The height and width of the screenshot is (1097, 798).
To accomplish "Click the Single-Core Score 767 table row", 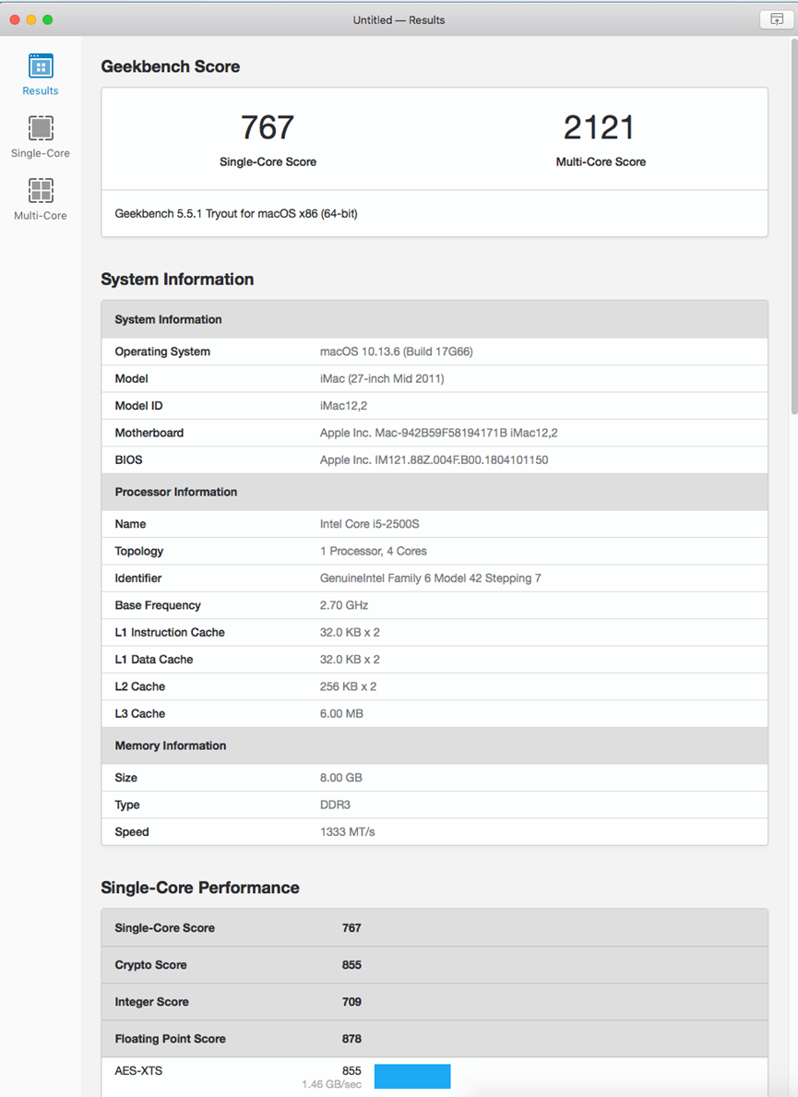I will click(x=435, y=927).
